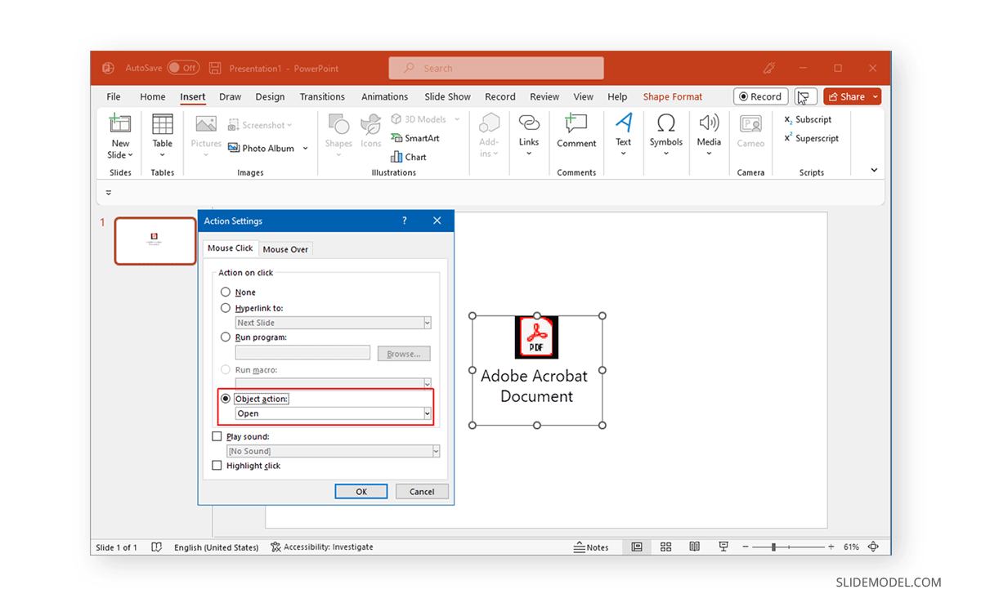Image resolution: width=981 pixels, height=607 pixels.
Task: Click the Browse button for Run program
Action: click(404, 353)
